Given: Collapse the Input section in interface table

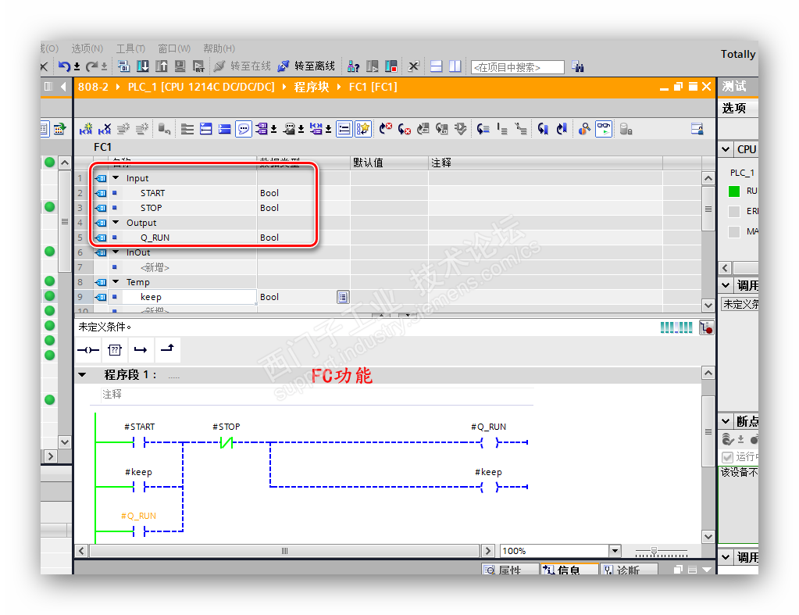Looking at the screenshot, I should tap(116, 178).
